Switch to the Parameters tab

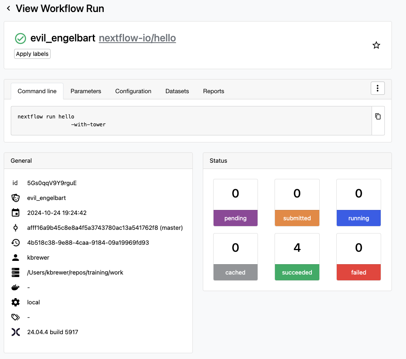[86, 91]
